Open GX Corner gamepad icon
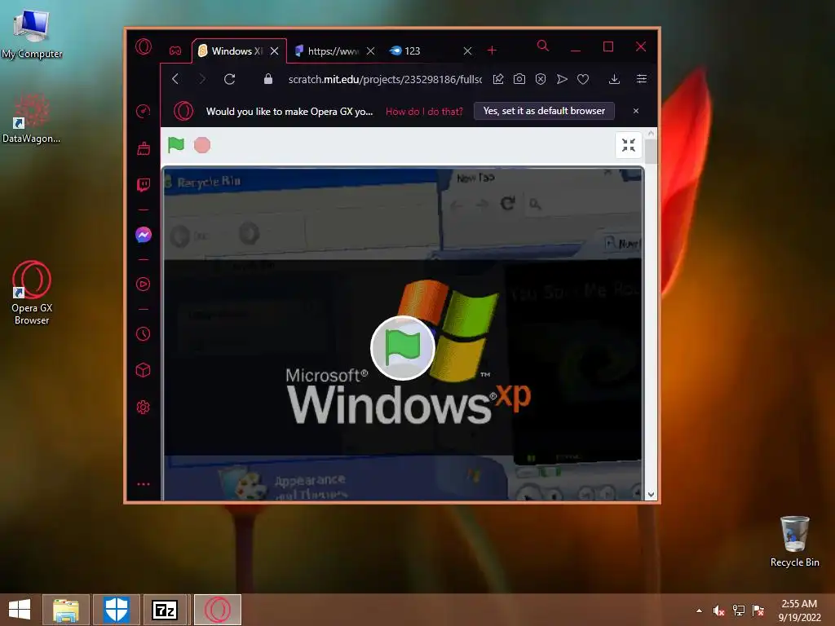 click(175, 51)
